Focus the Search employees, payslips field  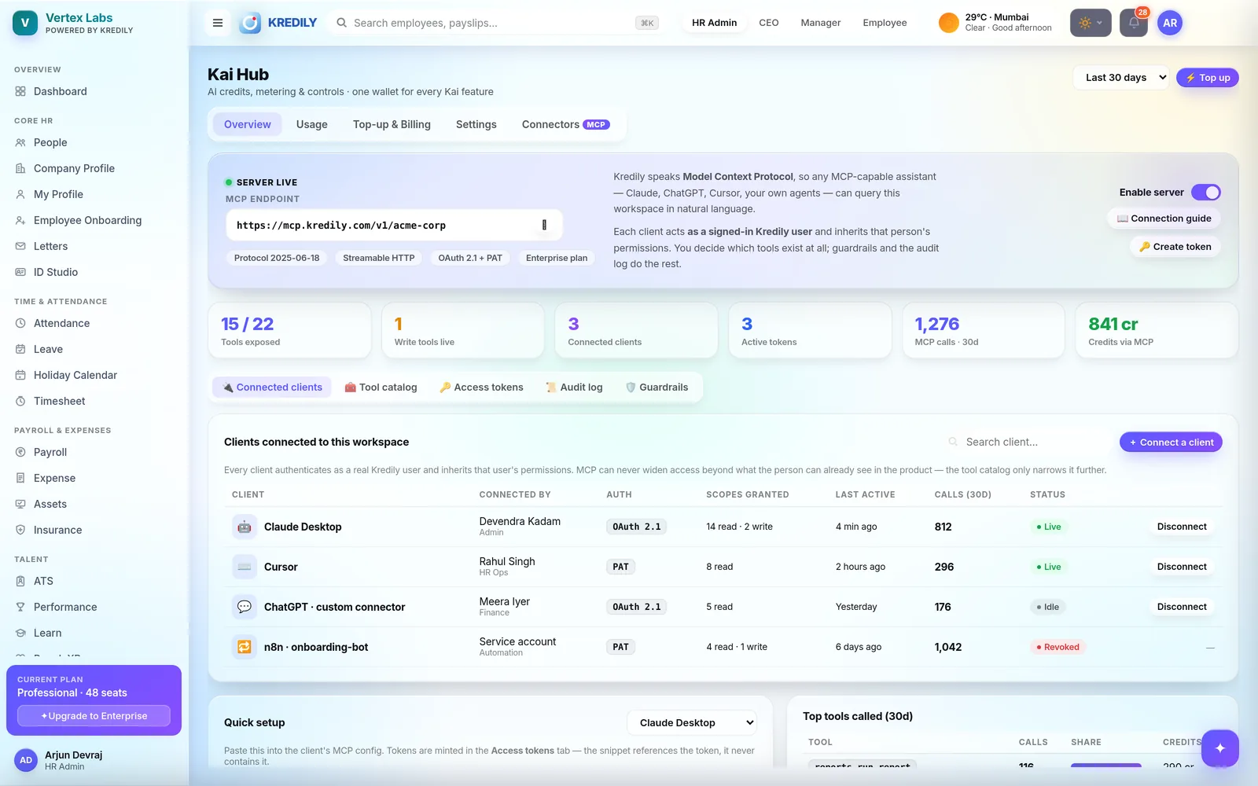(497, 23)
